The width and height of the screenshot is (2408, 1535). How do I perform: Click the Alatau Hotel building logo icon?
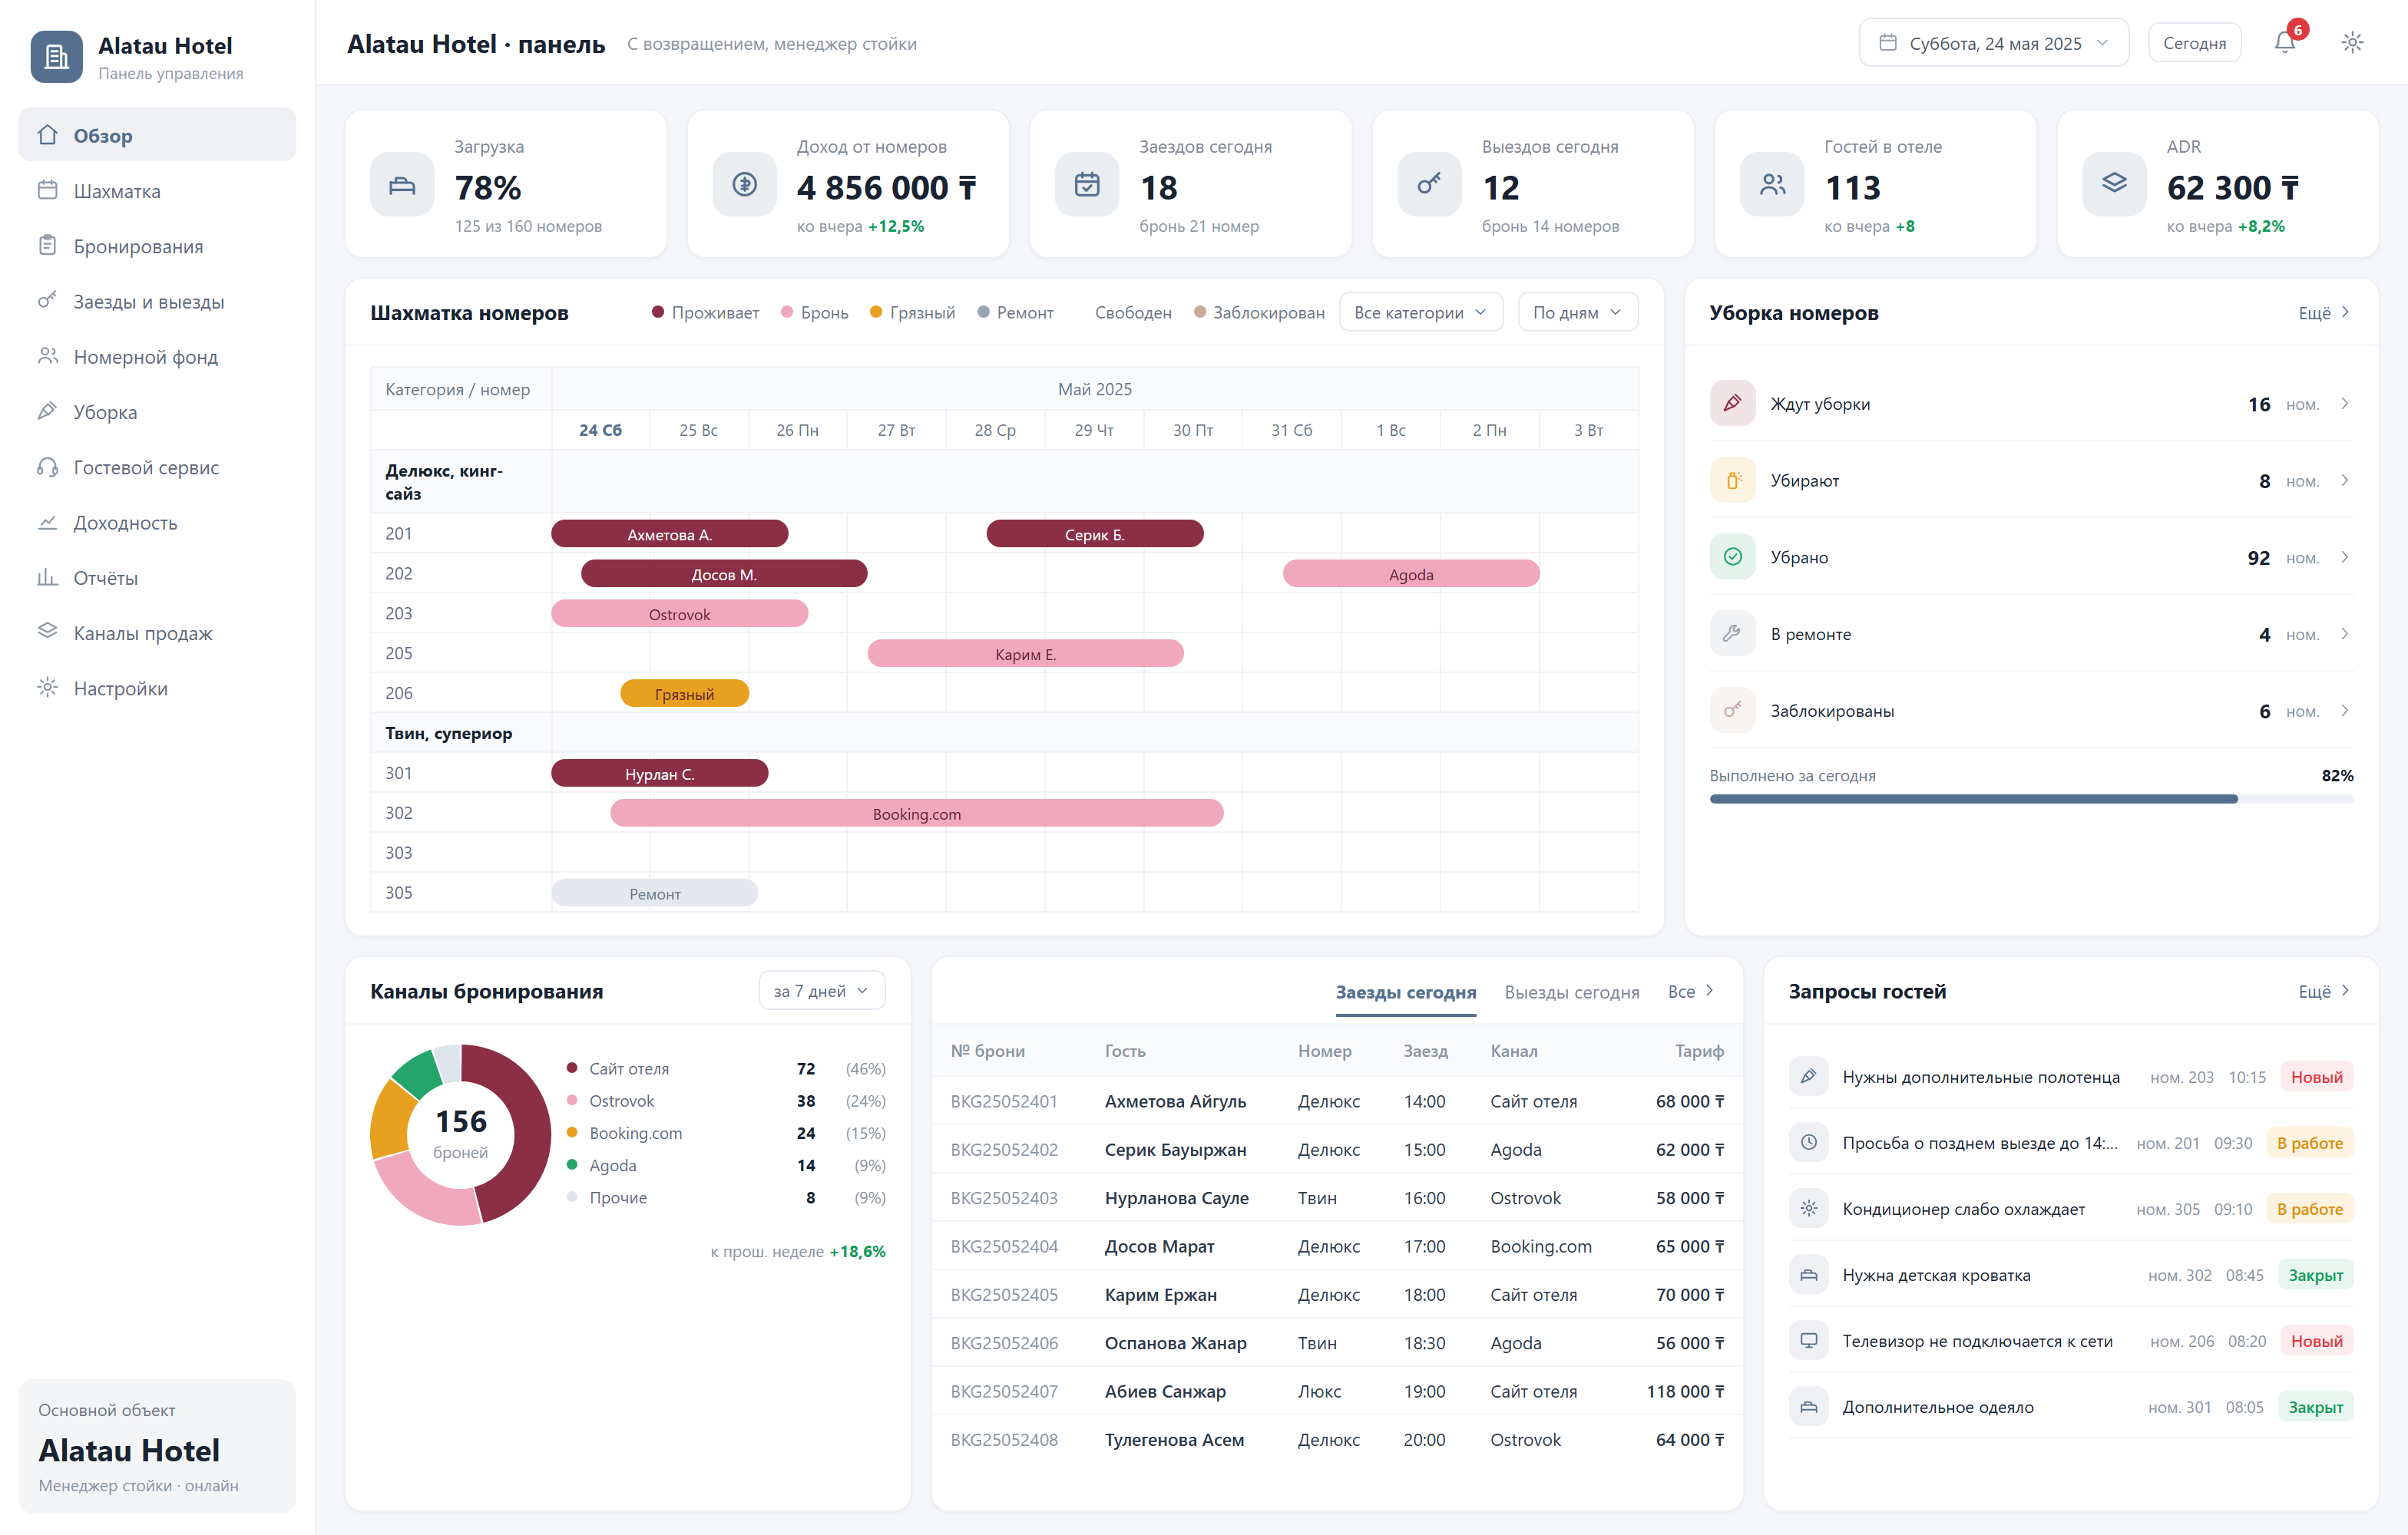(57, 57)
